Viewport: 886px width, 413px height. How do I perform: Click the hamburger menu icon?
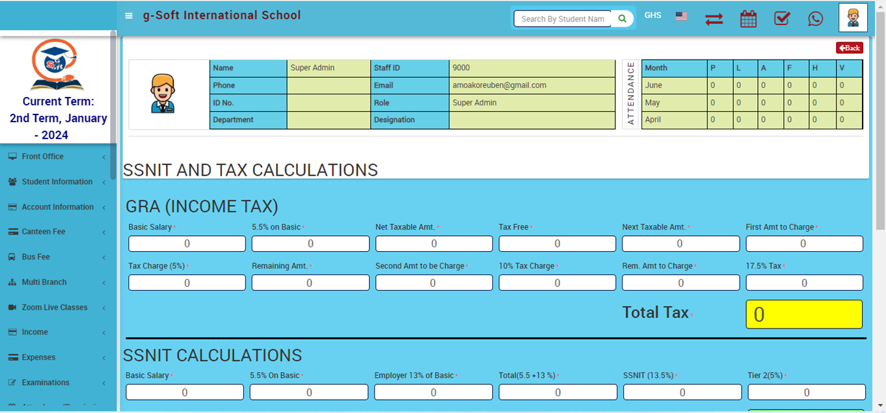coord(129,16)
